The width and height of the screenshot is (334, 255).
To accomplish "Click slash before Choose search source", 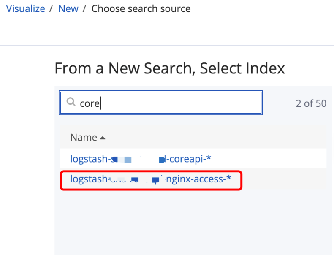I will (x=85, y=8).
